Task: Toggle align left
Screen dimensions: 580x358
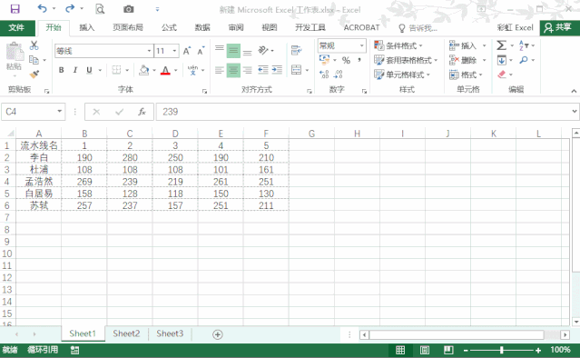Action: coord(220,70)
